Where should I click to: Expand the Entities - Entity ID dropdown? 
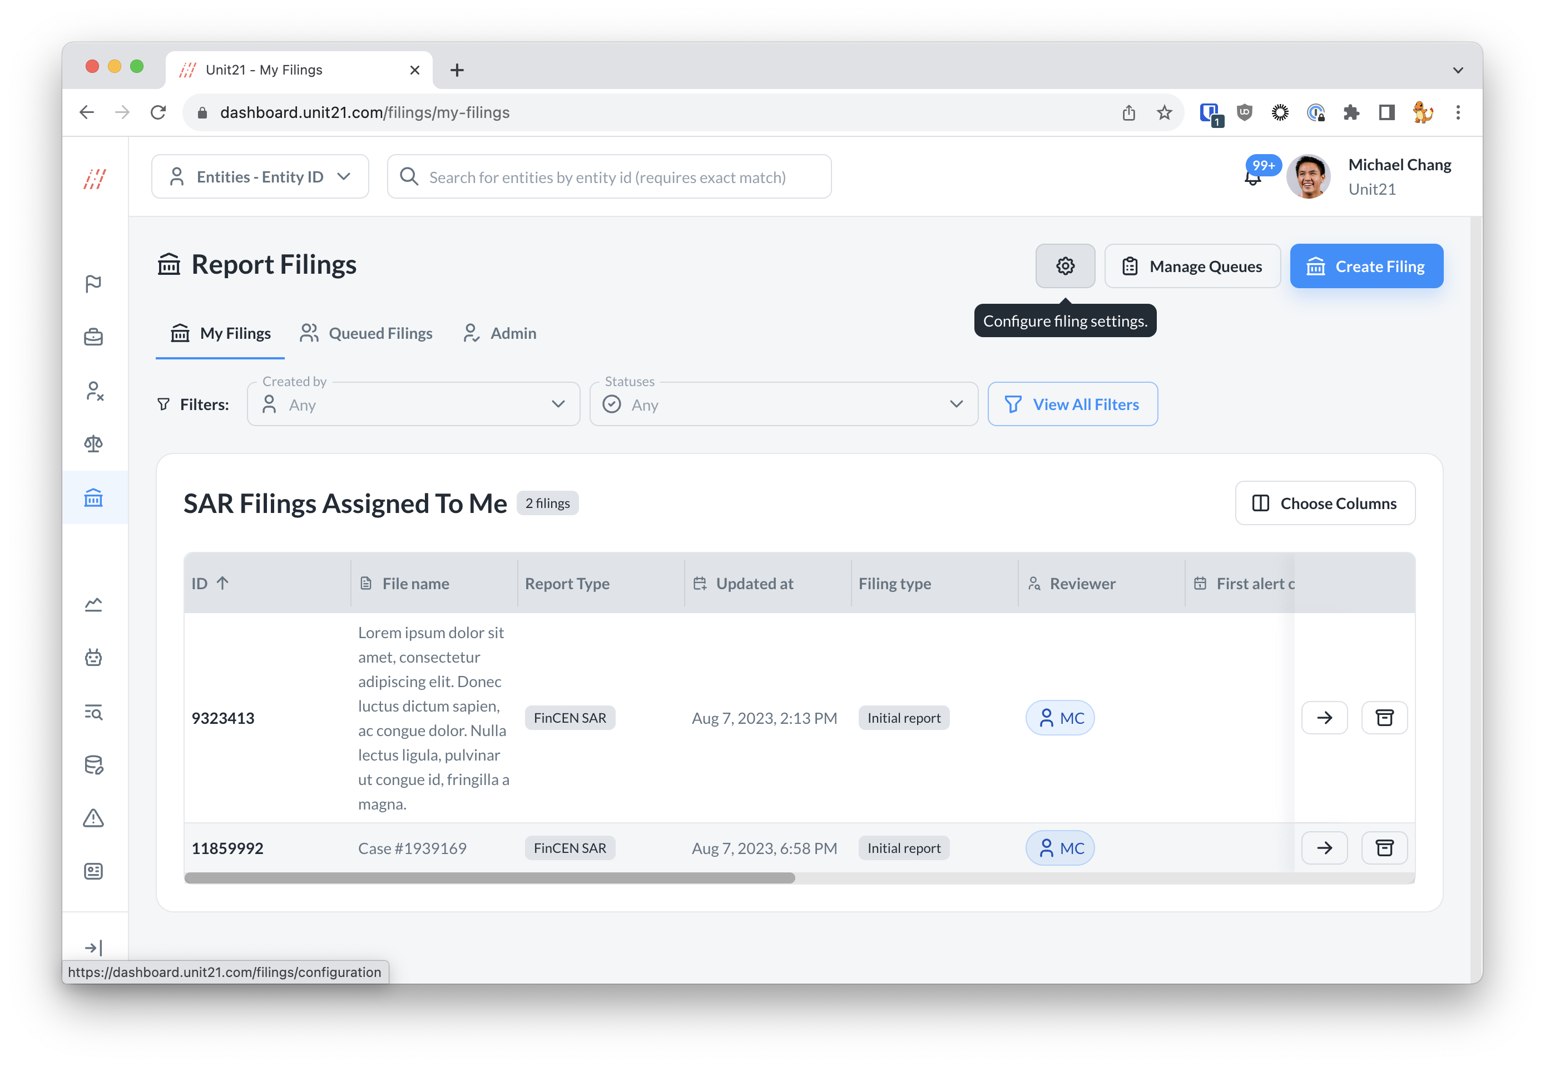tap(260, 177)
